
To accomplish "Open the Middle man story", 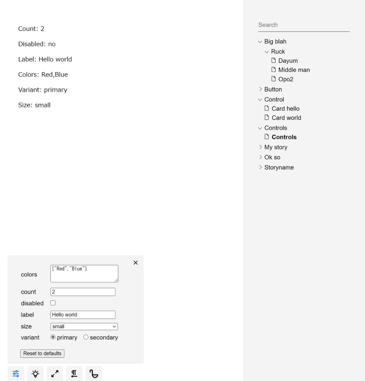I will pyautogui.click(x=291, y=70).
